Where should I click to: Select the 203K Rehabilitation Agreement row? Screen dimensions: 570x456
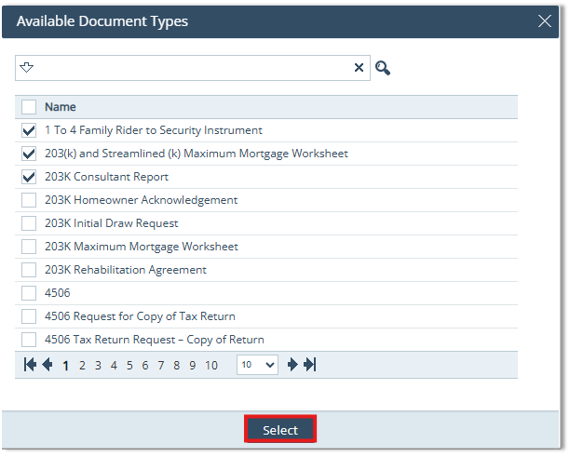pyautogui.click(x=126, y=270)
